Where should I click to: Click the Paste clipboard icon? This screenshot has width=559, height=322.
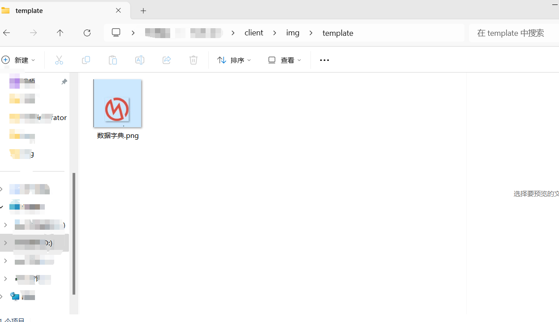112,60
